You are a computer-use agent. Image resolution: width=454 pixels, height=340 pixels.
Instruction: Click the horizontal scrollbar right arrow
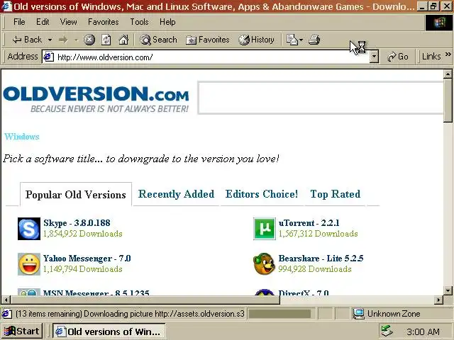tap(438, 300)
